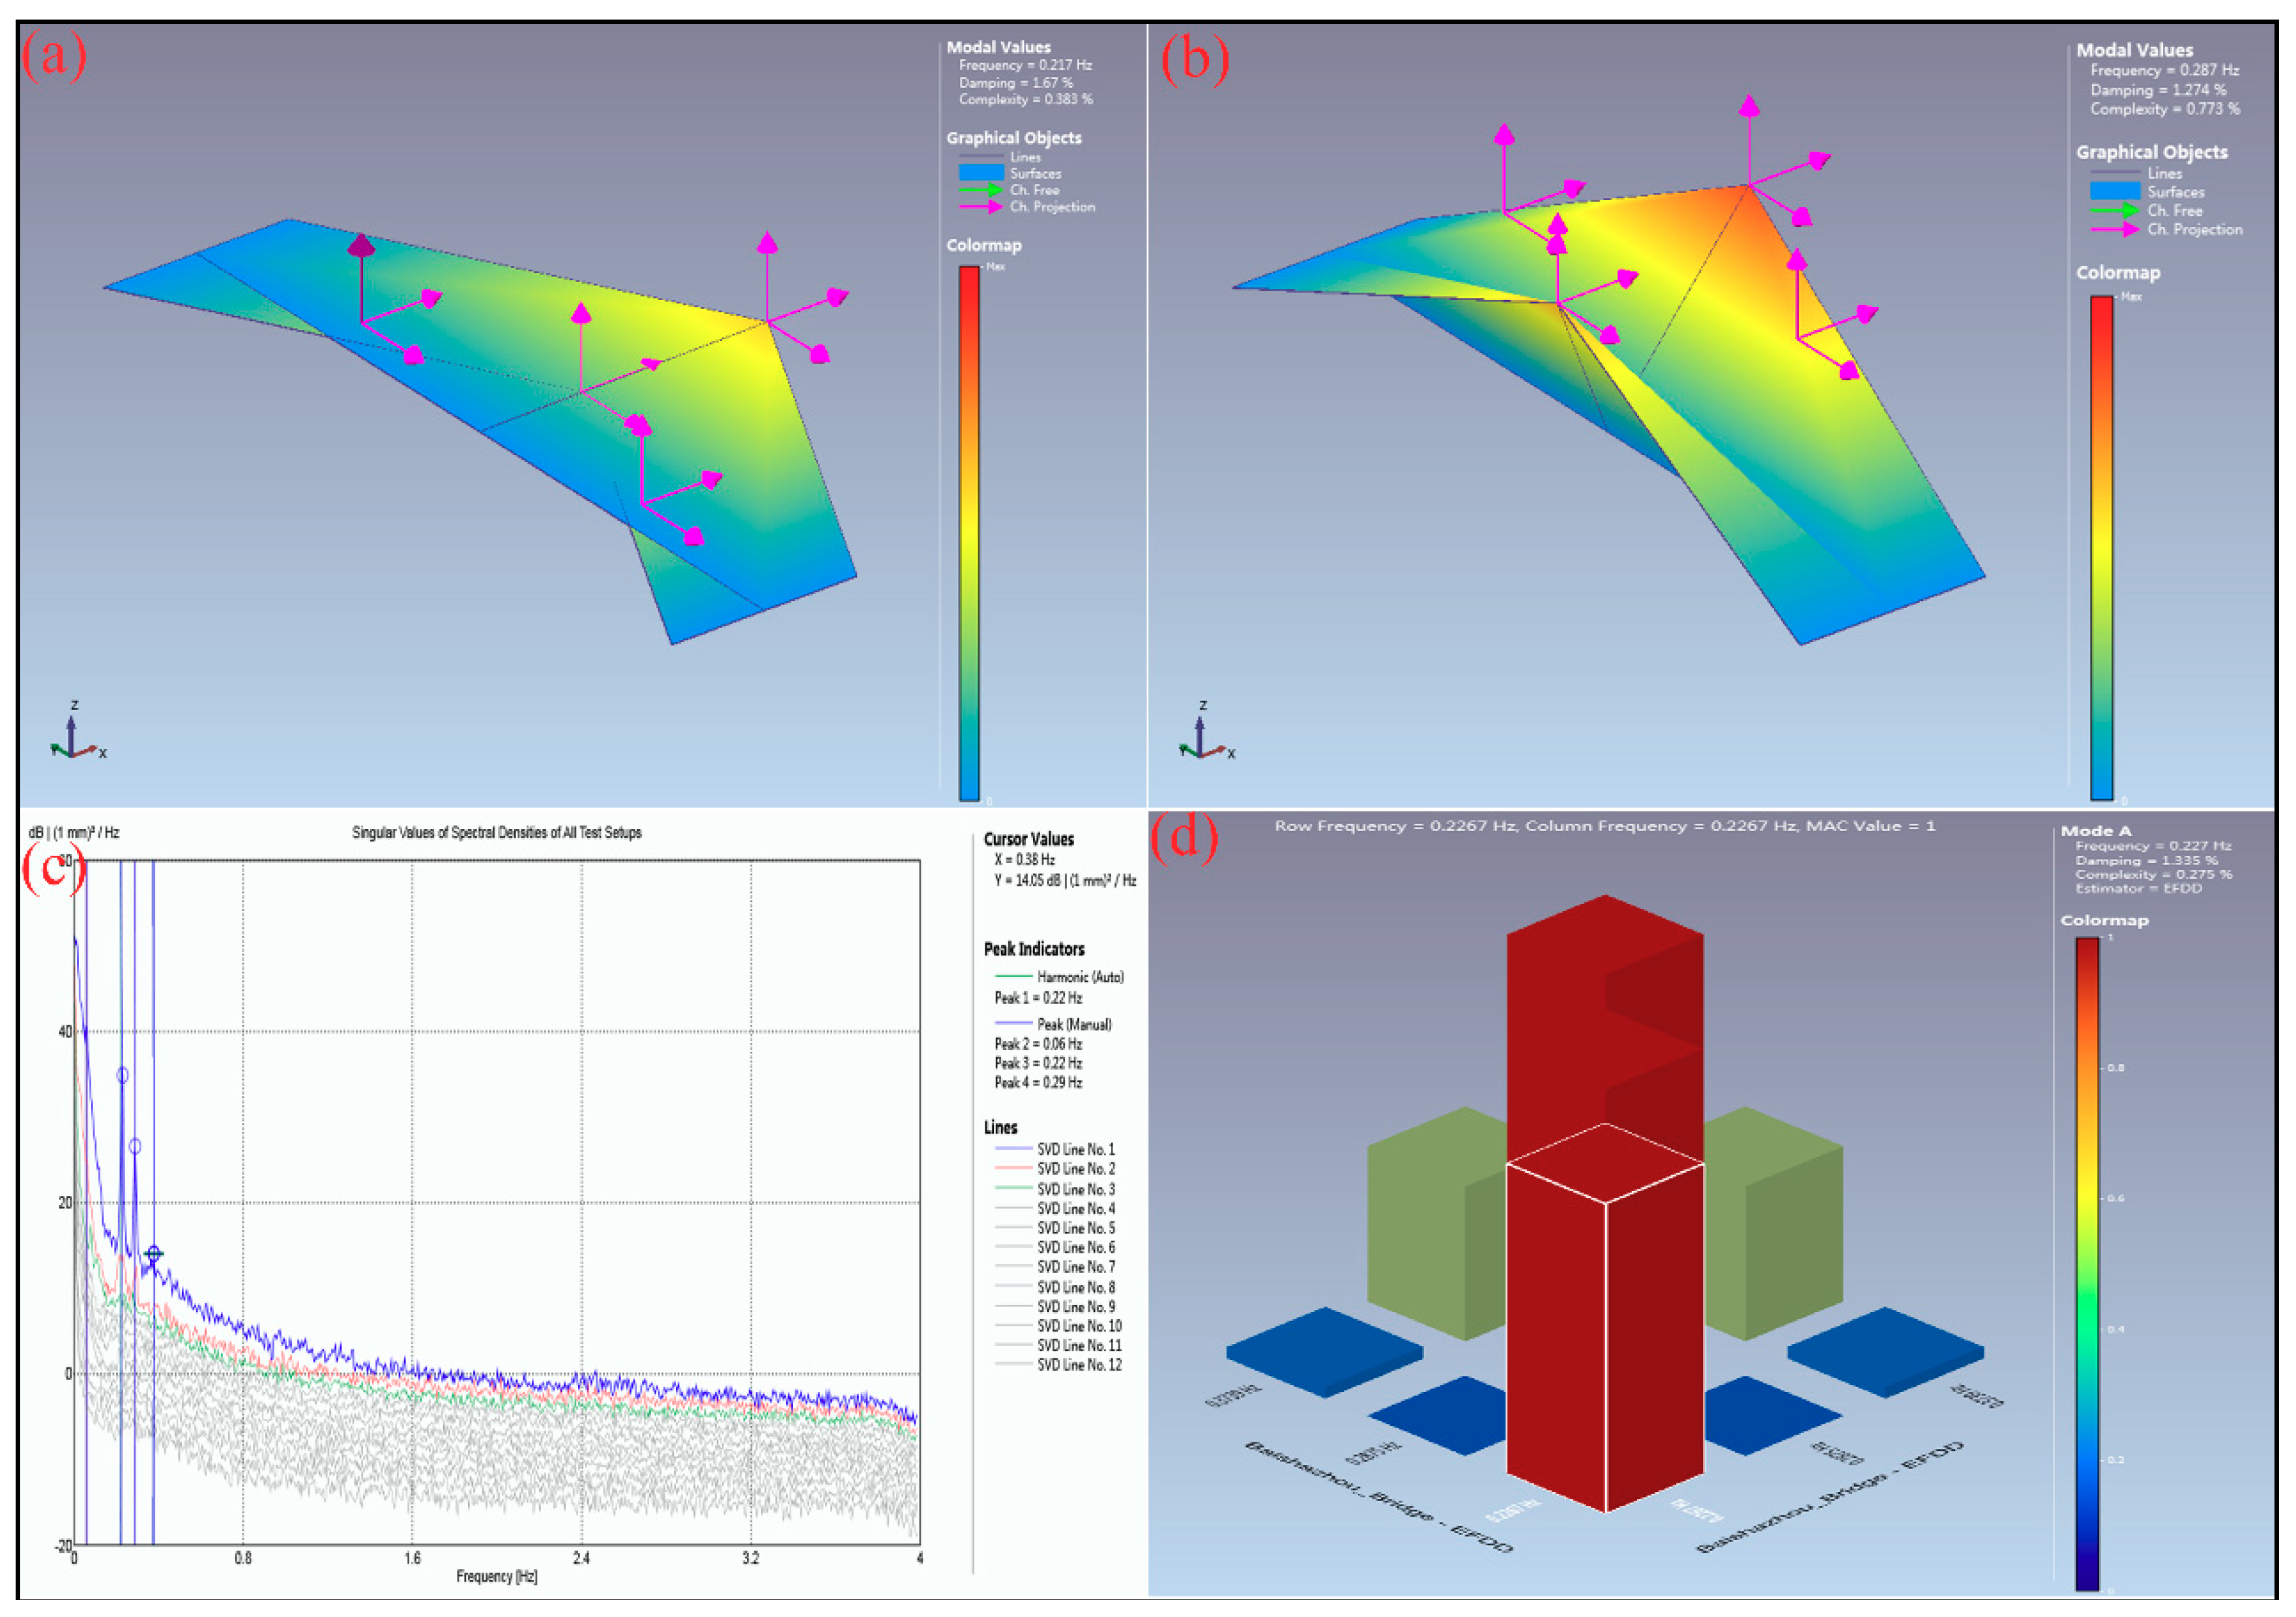Screen dimensions: 2296x1617
Task: Click the second peak circle marker near 26 dB
Action: tap(135, 1146)
